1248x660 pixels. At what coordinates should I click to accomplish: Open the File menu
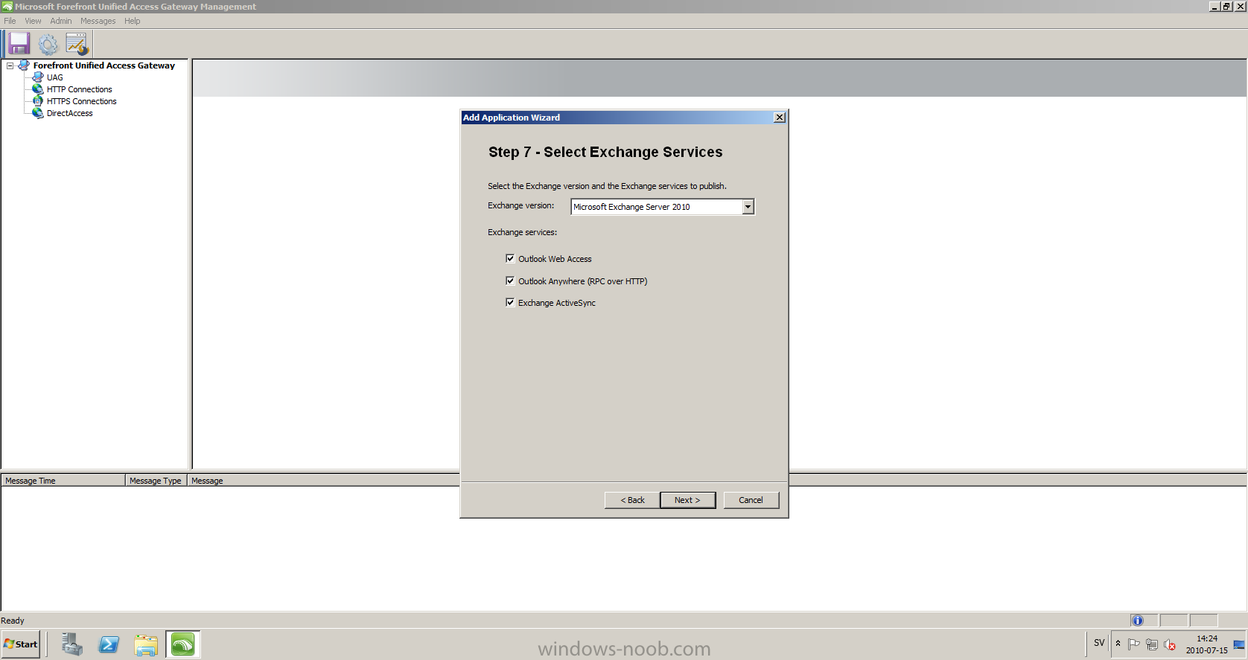pos(10,21)
